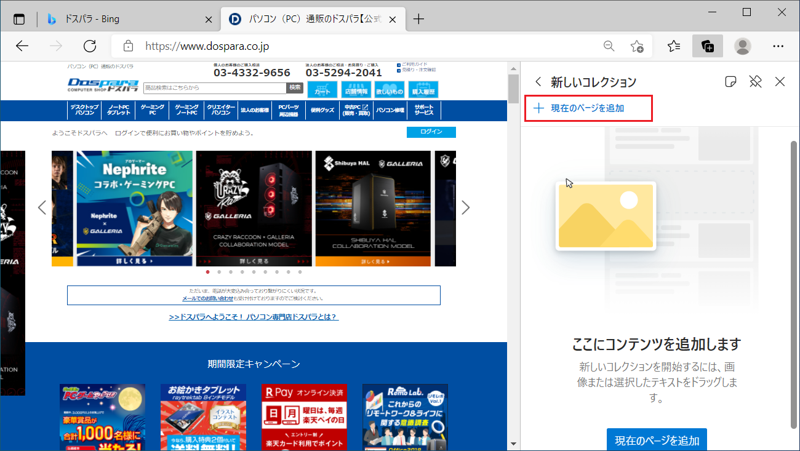Open the パソコン修理 menu item
Viewport: 800px width, 451px height.
click(x=390, y=110)
